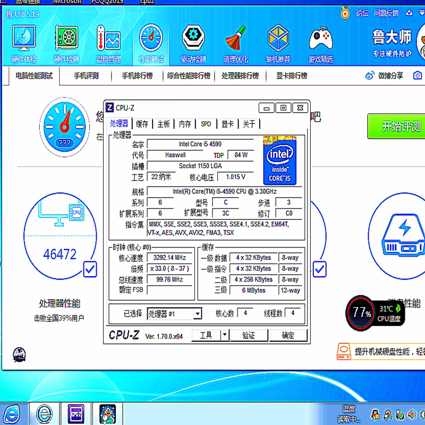Open the 手机评测 tab

click(x=86, y=75)
